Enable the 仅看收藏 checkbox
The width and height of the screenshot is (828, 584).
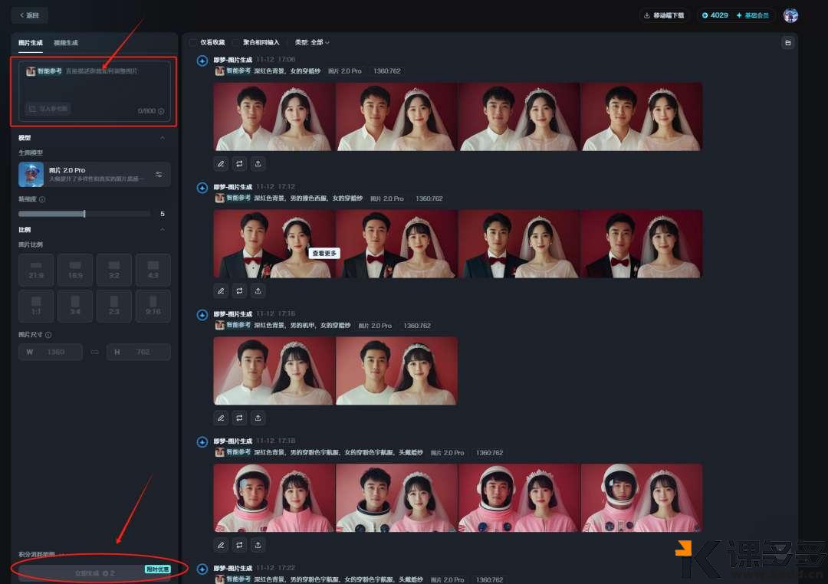192,42
